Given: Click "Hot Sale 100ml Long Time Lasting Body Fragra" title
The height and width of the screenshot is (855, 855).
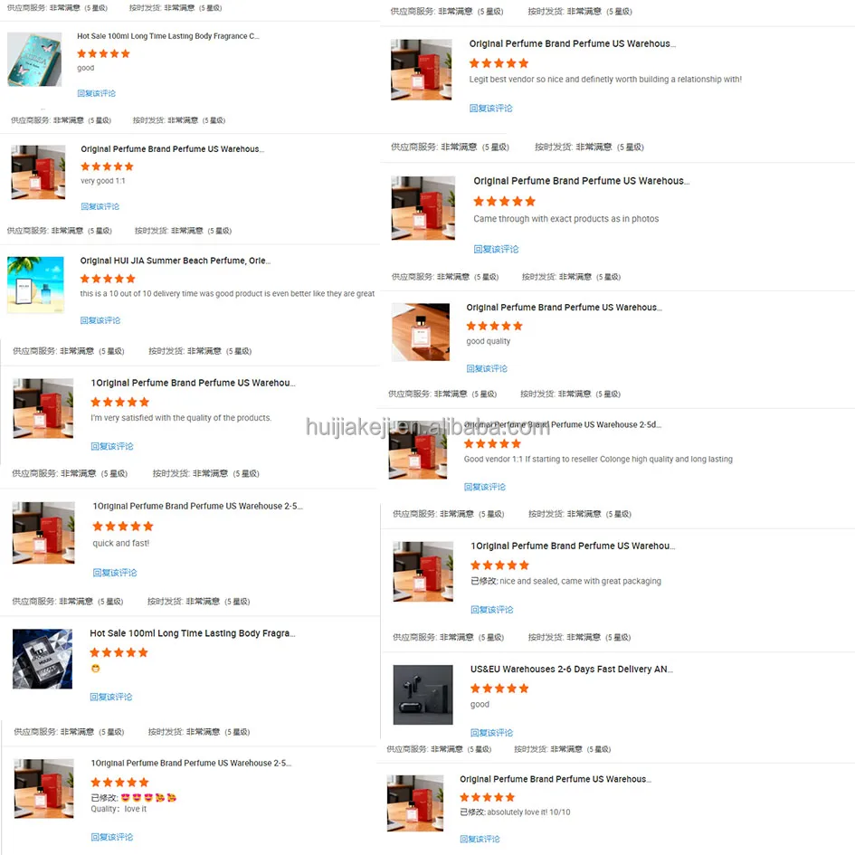Looking at the screenshot, I should tap(193, 633).
